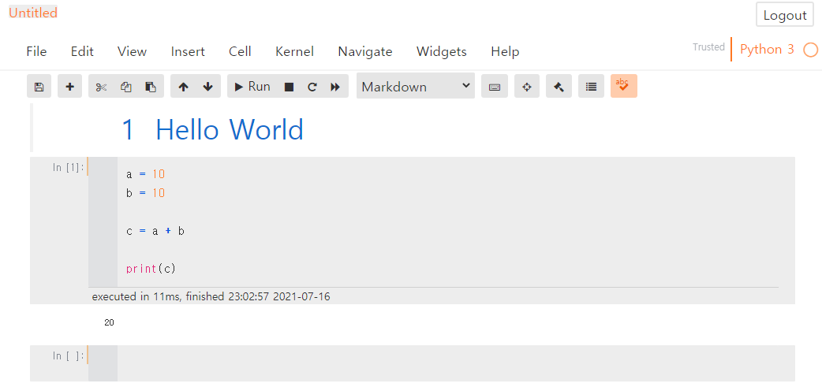This screenshot has height=387, width=822.
Task: Run the selected cell
Action: tap(252, 87)
